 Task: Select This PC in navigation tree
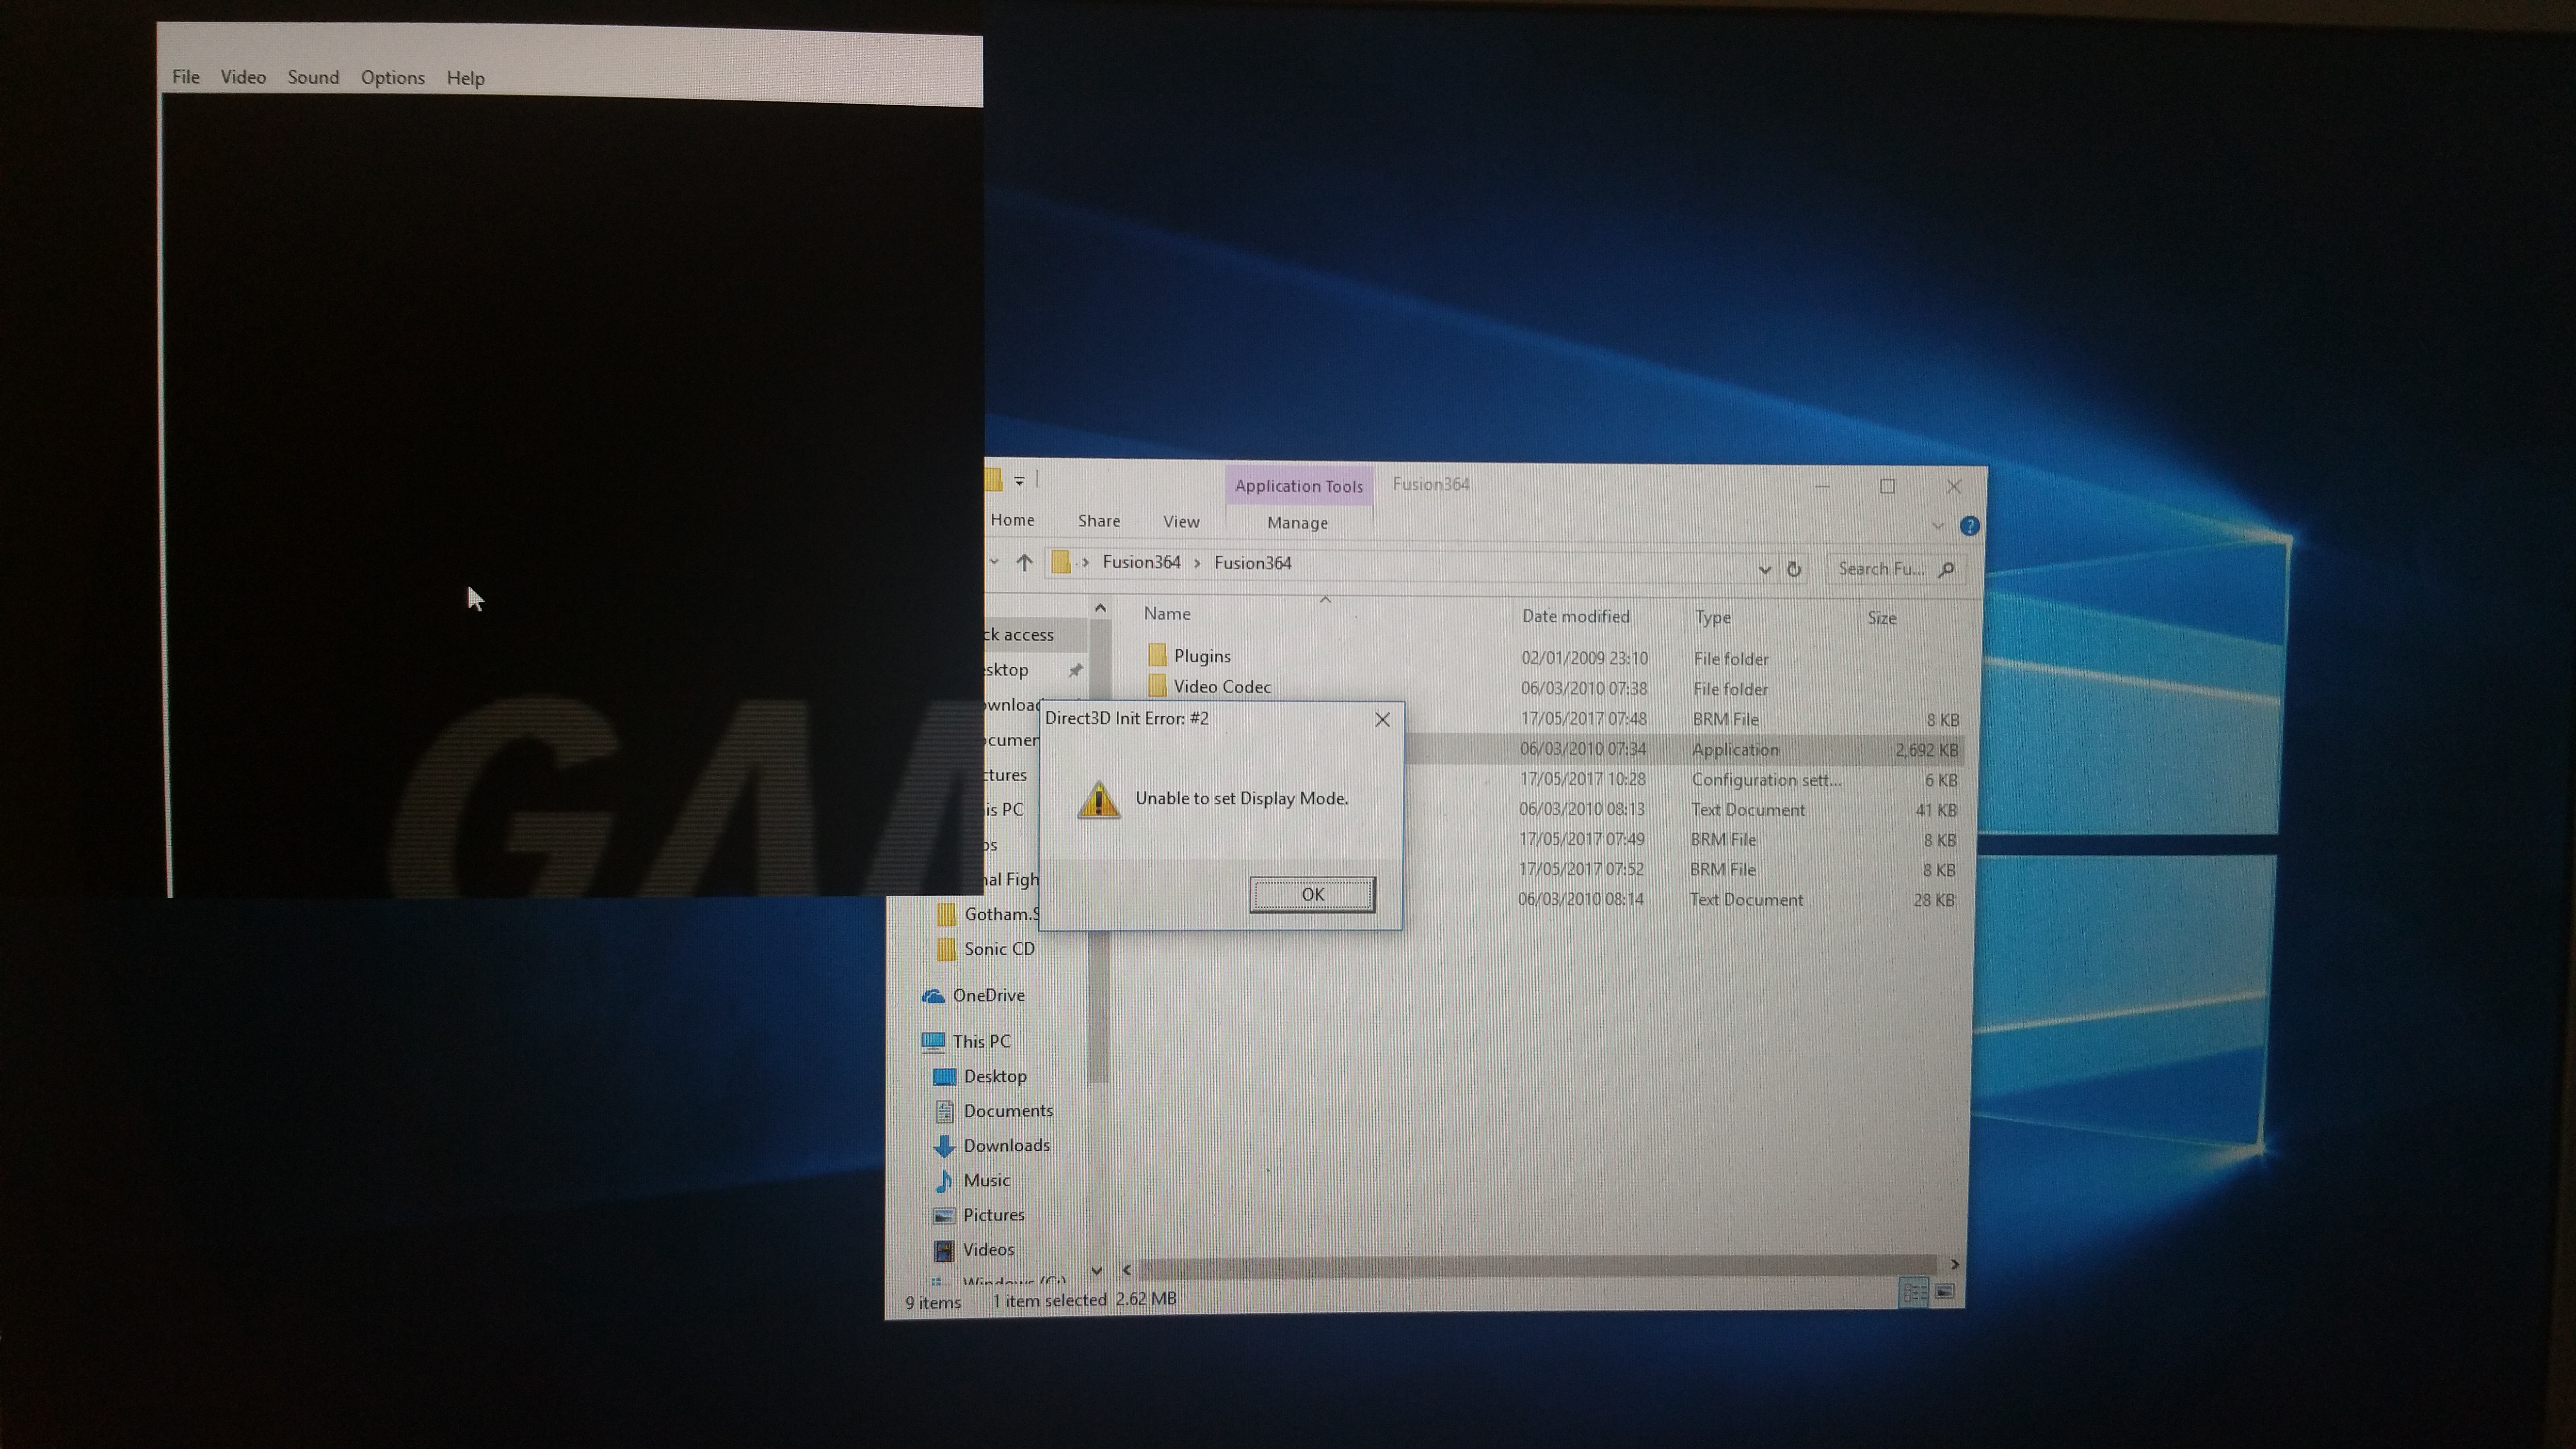(x=981, y=1041)
